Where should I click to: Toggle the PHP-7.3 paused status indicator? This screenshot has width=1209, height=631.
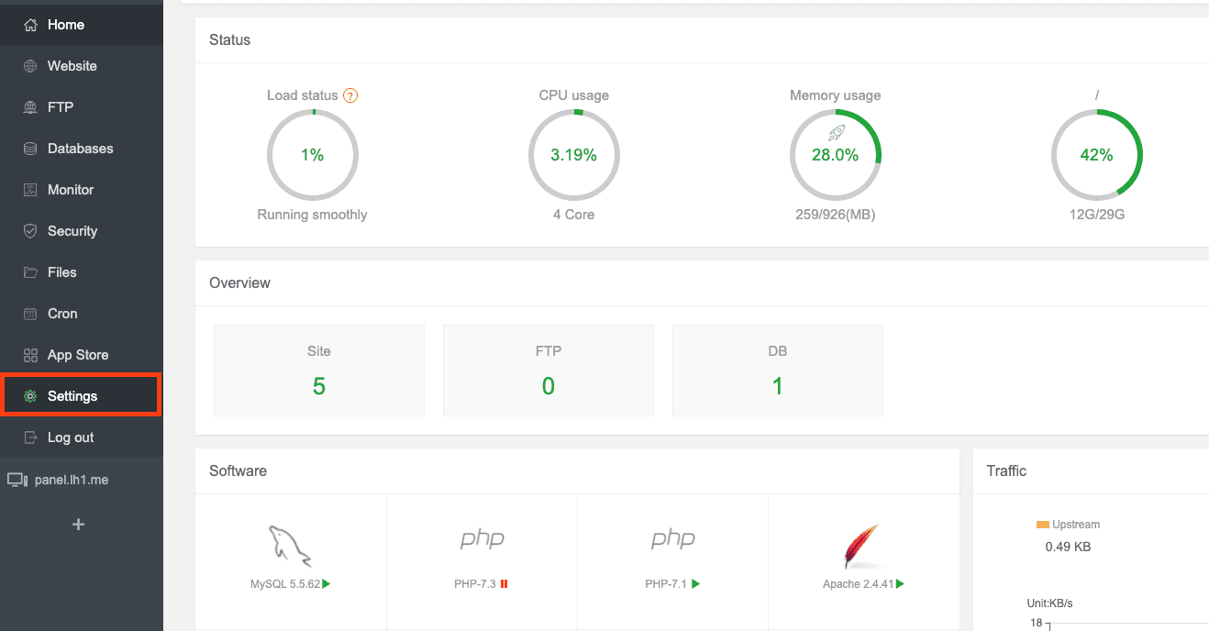pyautogui.click(x=505, y=584)
